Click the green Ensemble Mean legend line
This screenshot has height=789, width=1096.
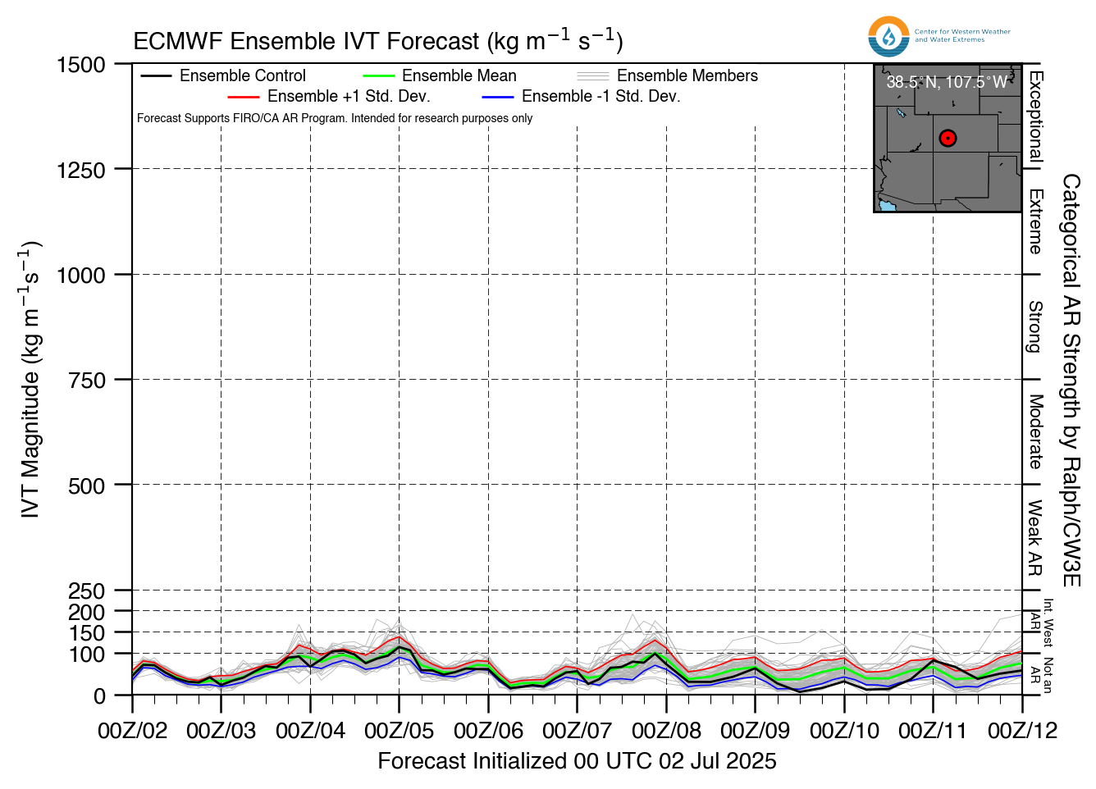coord(378,76)
